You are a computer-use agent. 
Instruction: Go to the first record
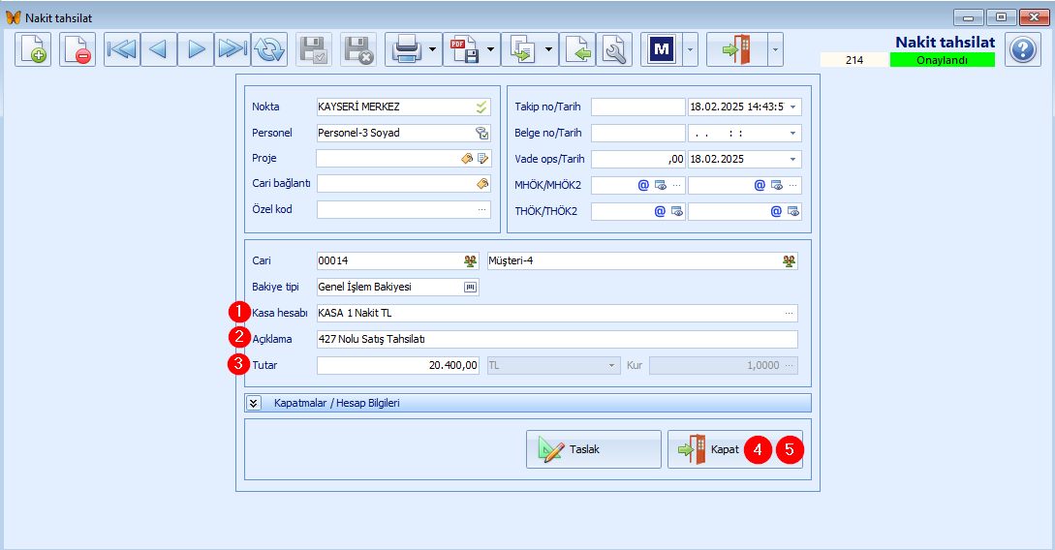pos(122,49)
